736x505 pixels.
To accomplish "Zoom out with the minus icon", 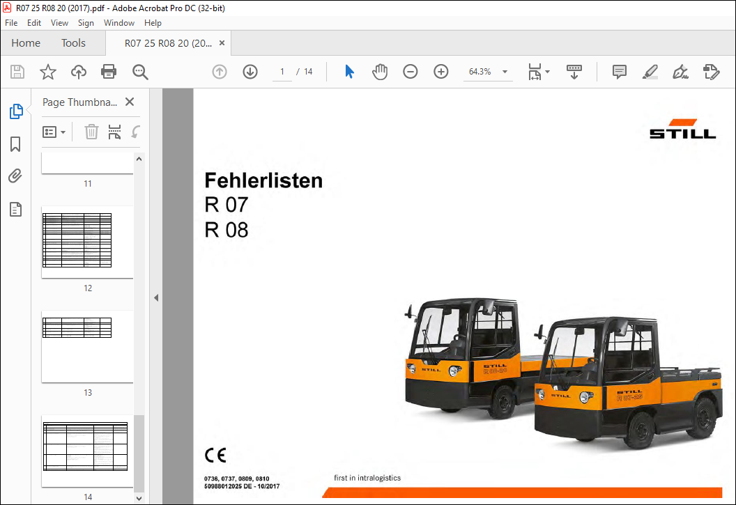I will pyautogui.click(x=411, y=72).
